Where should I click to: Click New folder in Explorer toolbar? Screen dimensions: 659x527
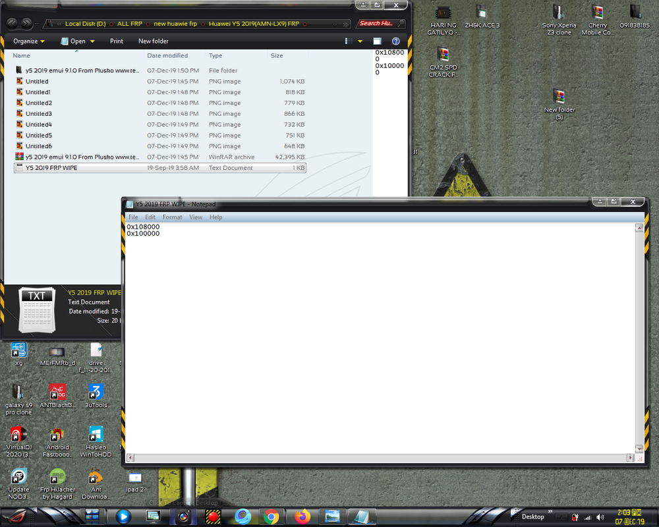[x=154, y=42]
